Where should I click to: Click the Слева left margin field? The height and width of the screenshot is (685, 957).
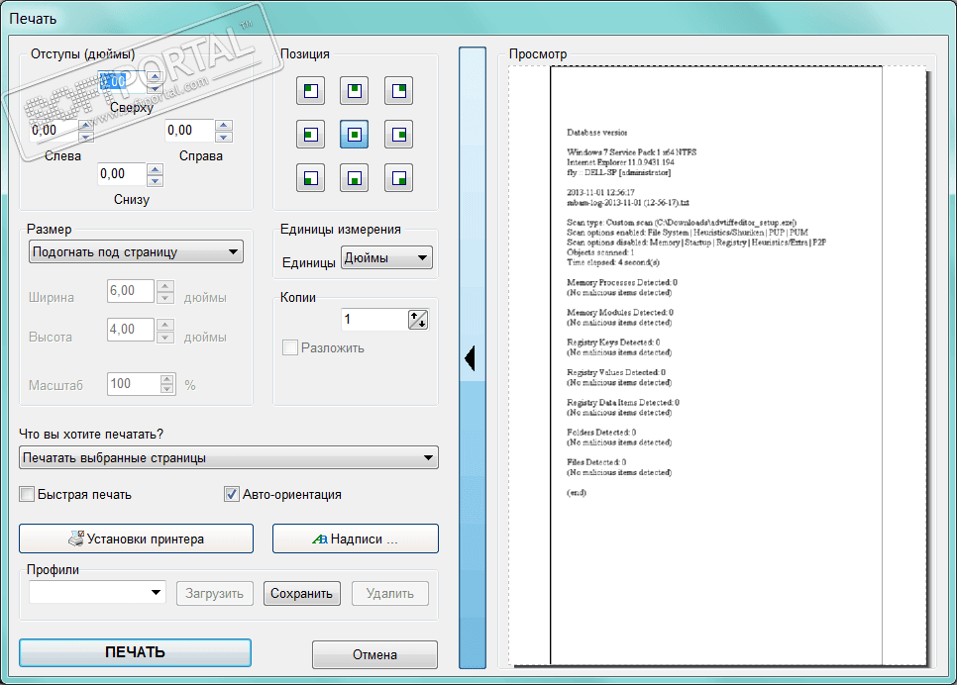pos(53,131)
